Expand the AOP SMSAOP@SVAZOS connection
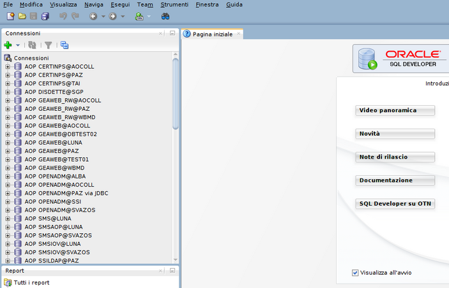This screenshot has width=449, height=288. click(x=8, y=236)
